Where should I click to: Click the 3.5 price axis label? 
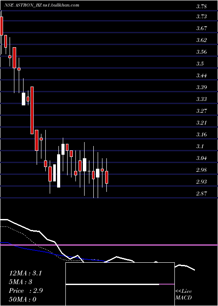click(x=200, y=64)
